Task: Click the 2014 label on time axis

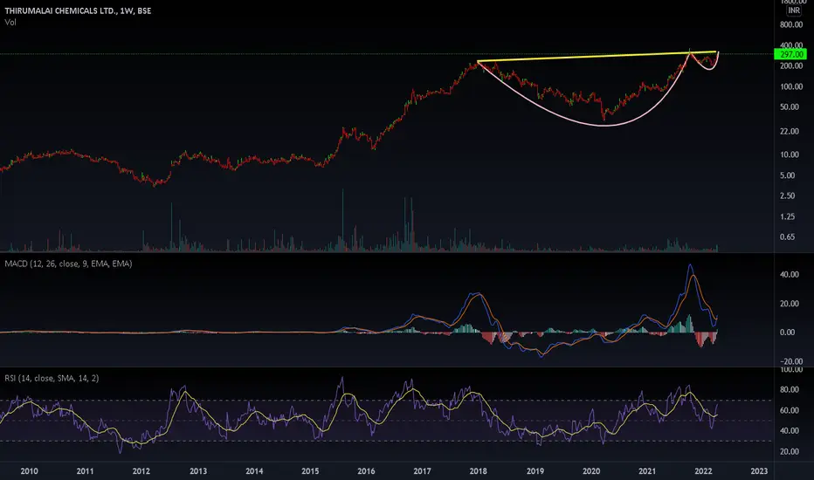Action: point(254,471)
